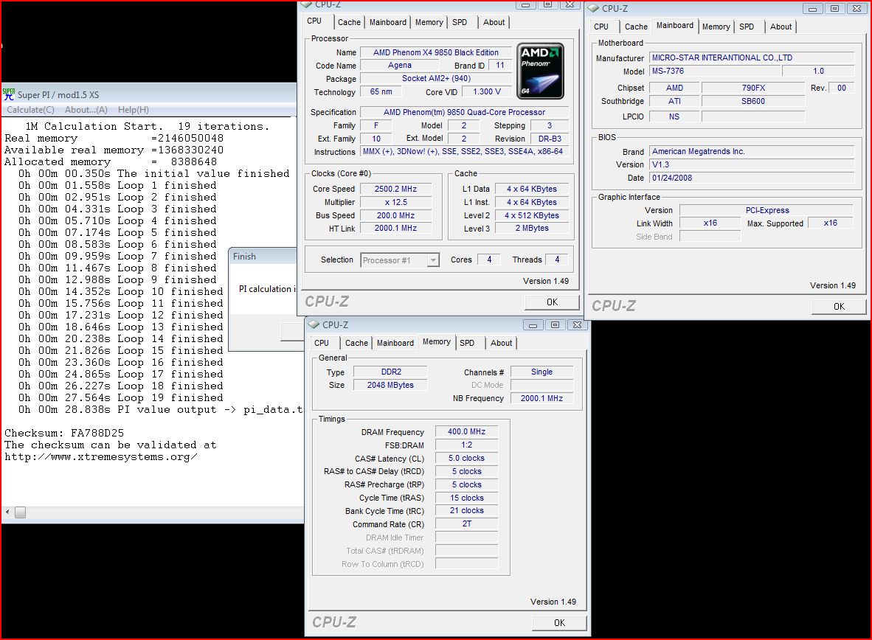
Task: Click the chipset 790FX value
Action: click(x=753, y=88)
